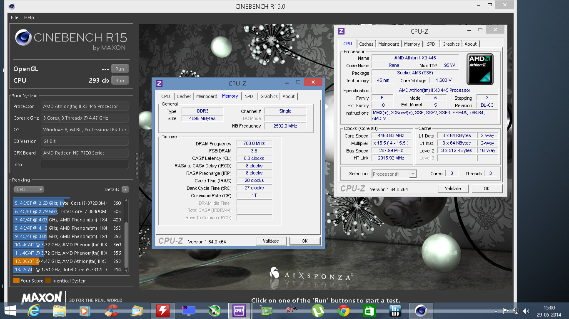569x319 pixels.
Task: Click Validate in the Memory CPU-Z window
Action: click(271, 241)
